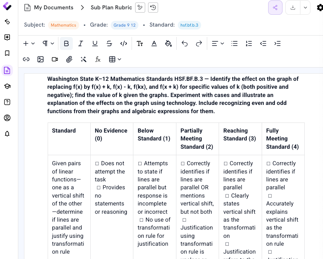Insert a video with the camera icon
The image size is (323, 259).
tap(55, 59)
